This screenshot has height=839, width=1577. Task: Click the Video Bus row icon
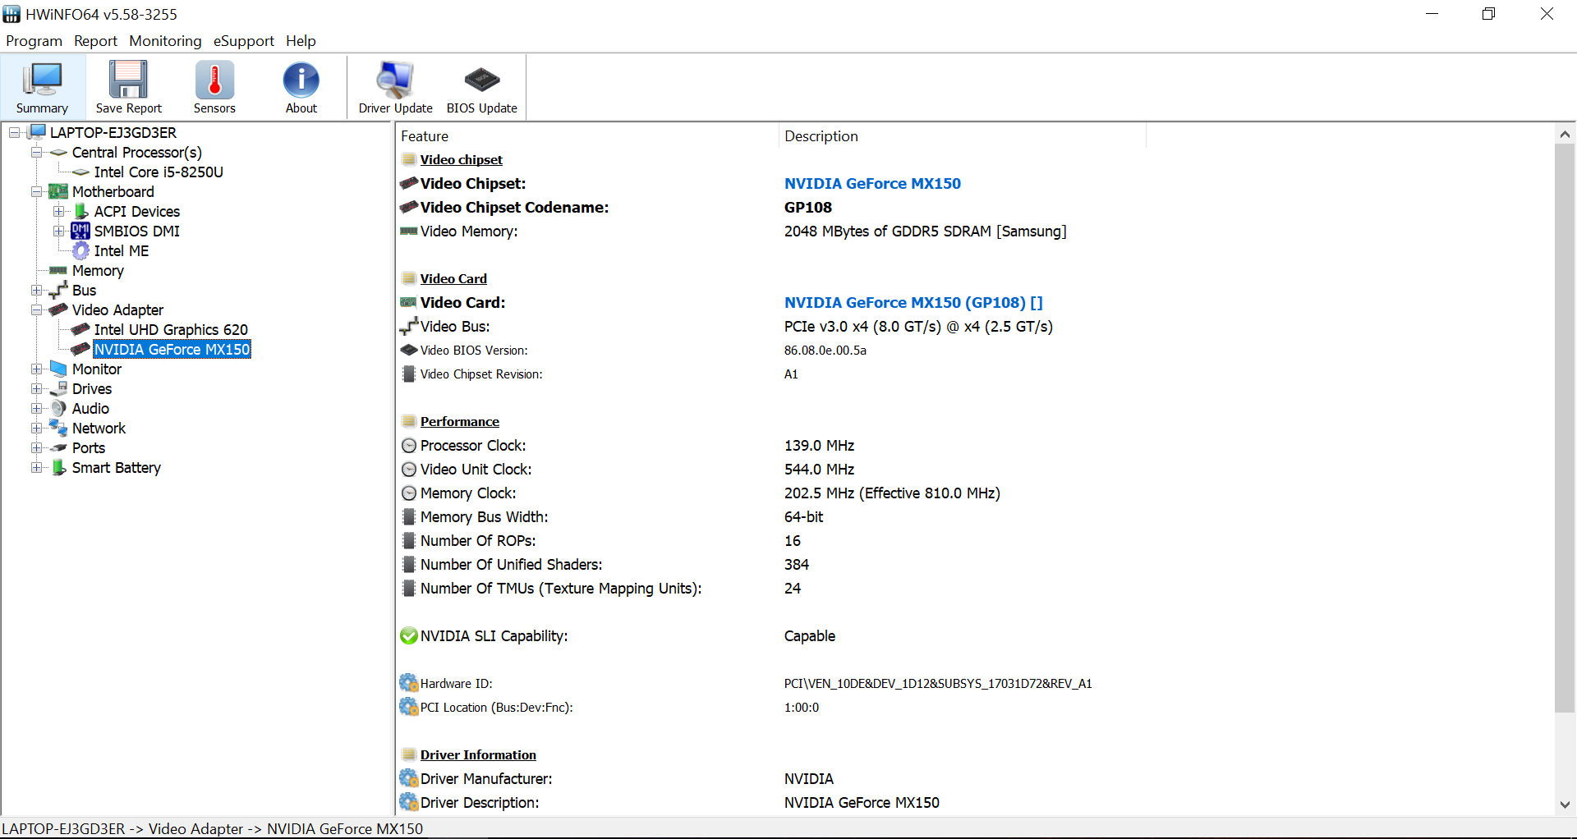click(409, 327)
